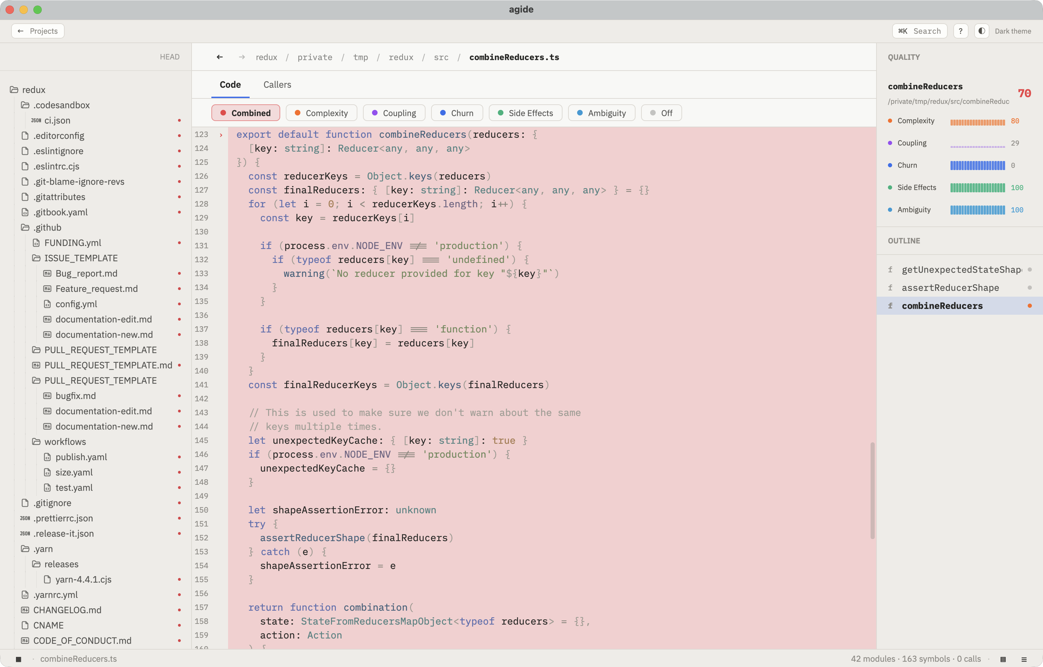
Task: Click the publish.yaml file icon
Action: point(47,457)
